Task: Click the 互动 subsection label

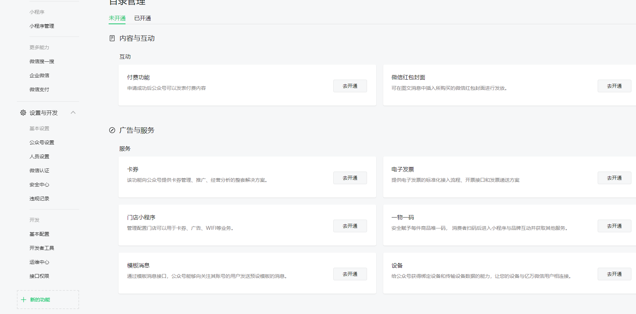Action: pyautogui.click(x=125, y=56)
